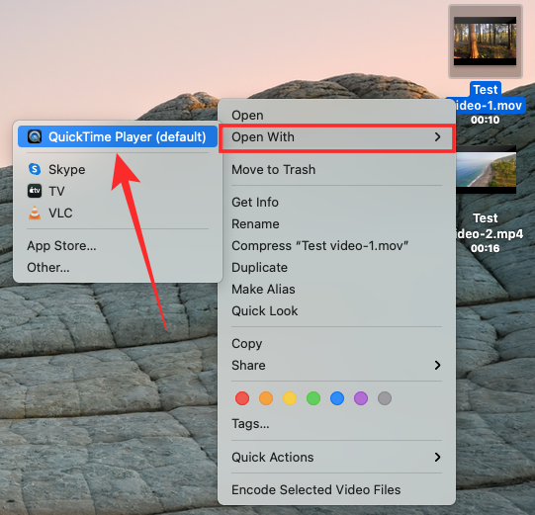Choose Encode Selected Video Files
This screenshot has height=515, width=535.
coord(337,490)
